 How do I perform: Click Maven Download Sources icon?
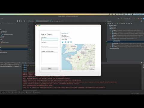tap(112, 23)
